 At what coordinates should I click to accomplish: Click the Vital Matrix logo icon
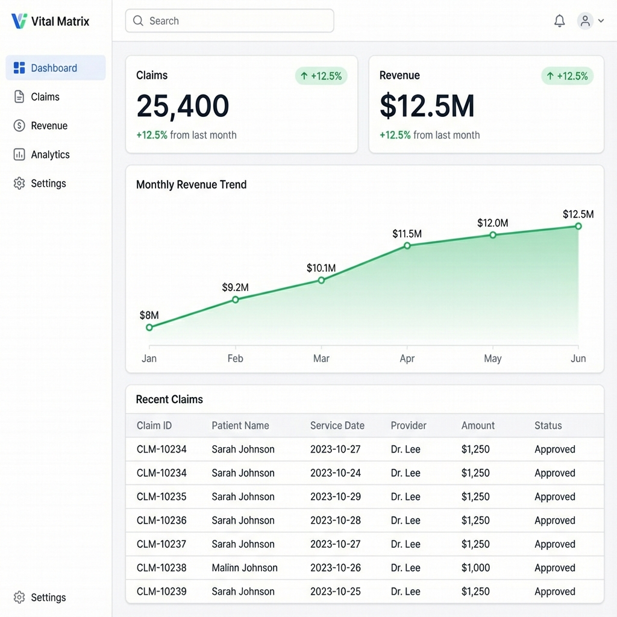click(x=19, y=21)
